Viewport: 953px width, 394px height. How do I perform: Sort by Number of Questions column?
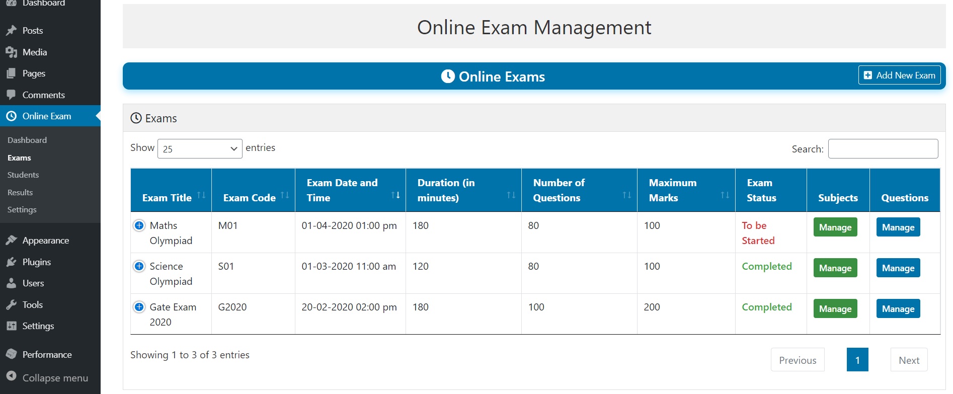pyautogui.click(x=579, y=190)
